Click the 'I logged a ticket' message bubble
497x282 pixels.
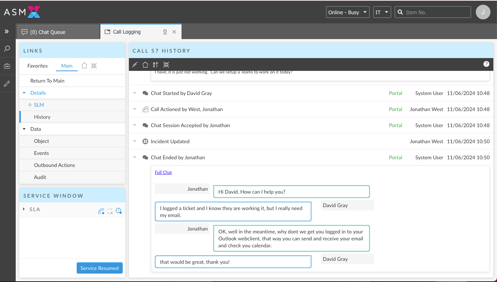(233, 211)
